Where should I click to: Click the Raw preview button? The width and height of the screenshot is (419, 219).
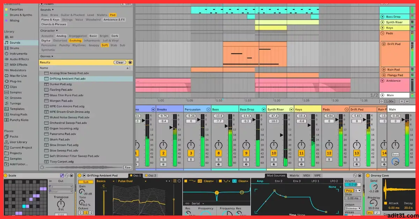point(128,167)
